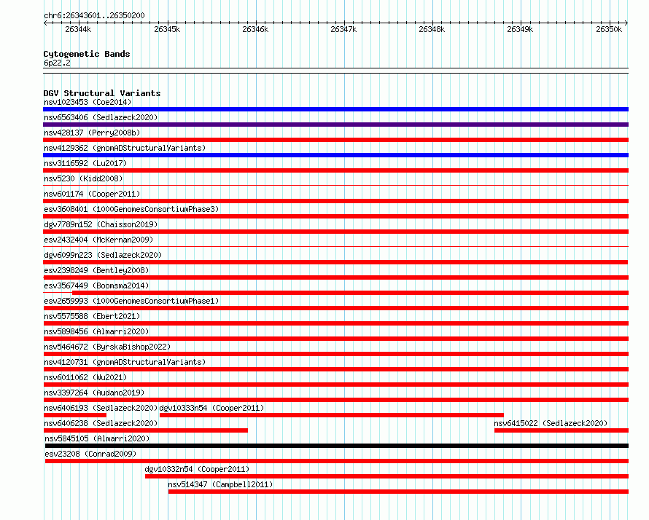
Task: Click the chr6:26343601..26350200 coordinates label
Action: pyautogui.click(x=94, y=15)
